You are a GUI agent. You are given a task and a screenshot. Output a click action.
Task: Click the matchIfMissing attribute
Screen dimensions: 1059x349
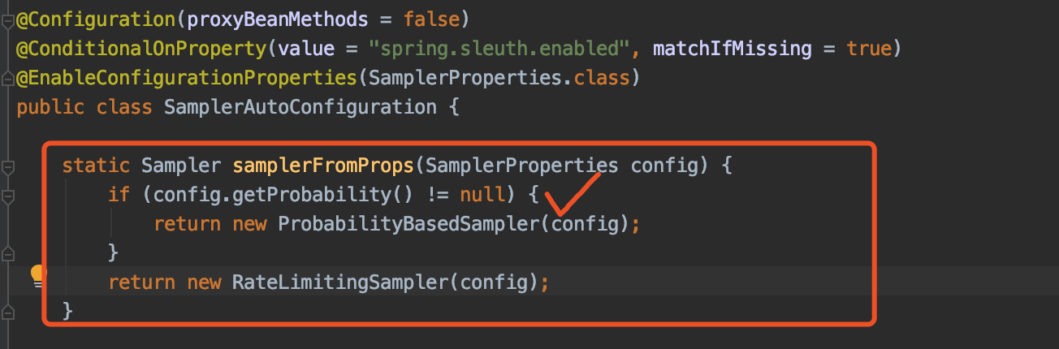point(719,49)
